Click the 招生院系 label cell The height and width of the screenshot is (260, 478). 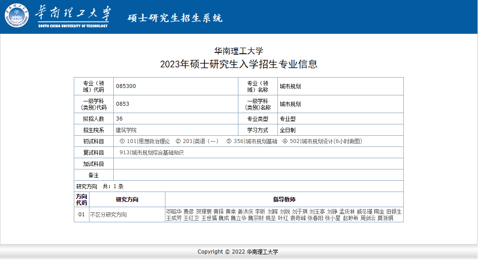(94, 130)
